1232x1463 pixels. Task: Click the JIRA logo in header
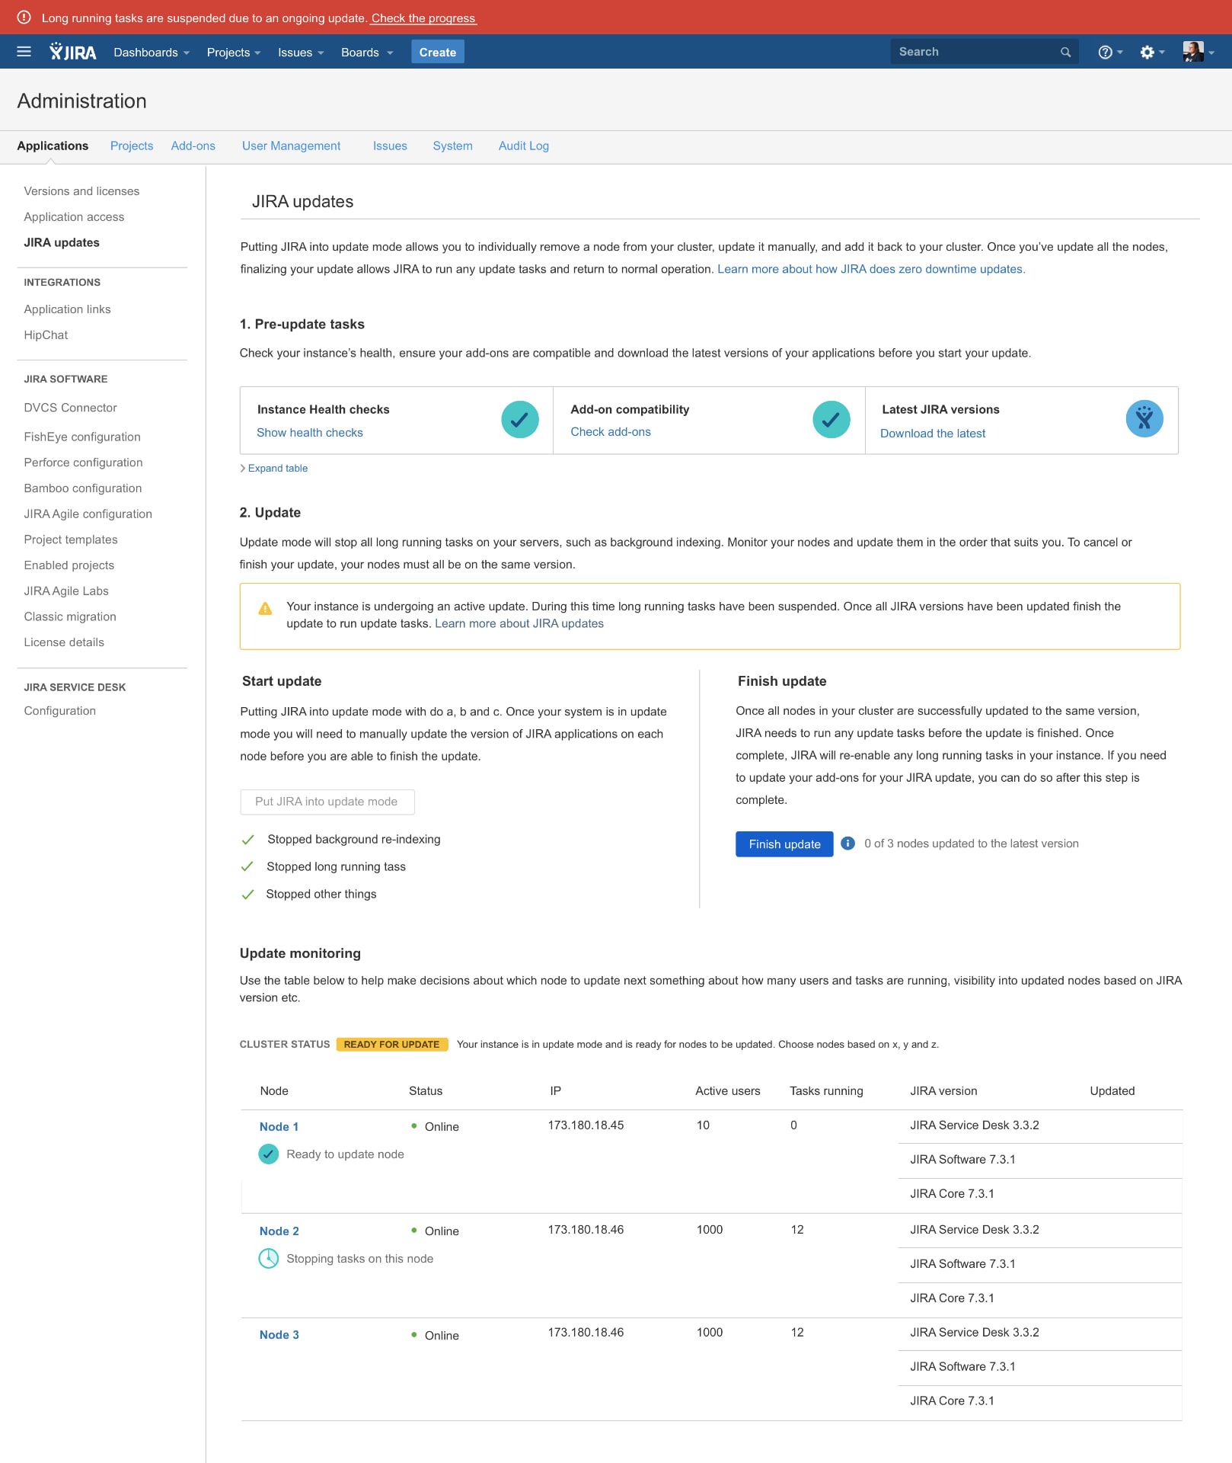(x=73, y=52)
